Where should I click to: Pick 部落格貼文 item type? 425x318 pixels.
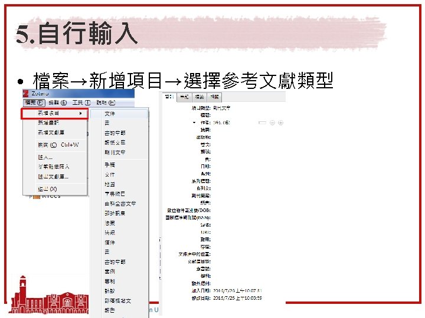tap(117, 301)
